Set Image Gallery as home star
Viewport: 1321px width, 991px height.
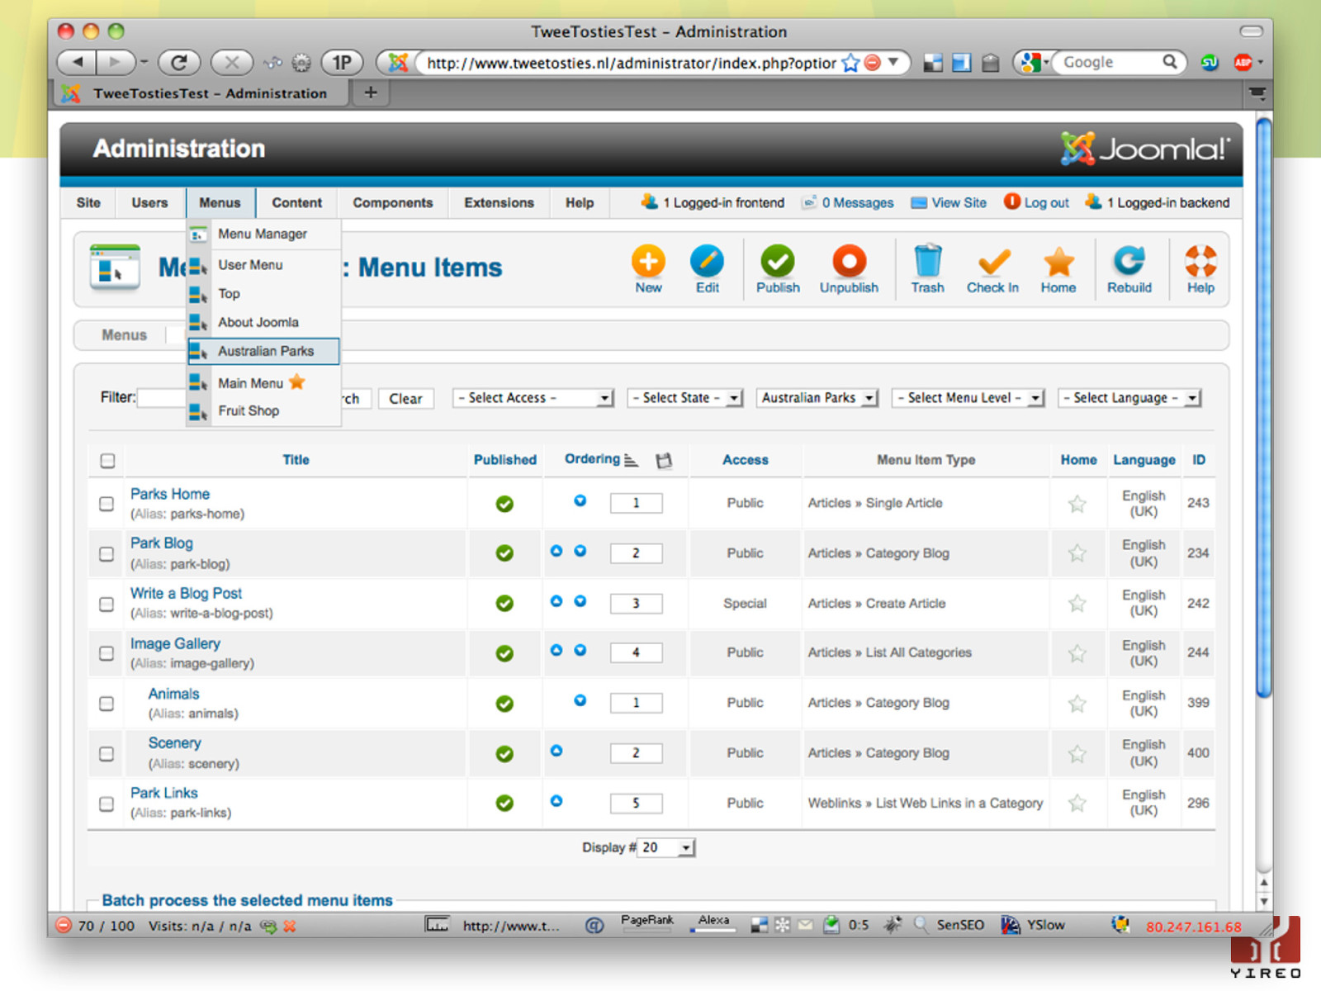pos(1077,654)
